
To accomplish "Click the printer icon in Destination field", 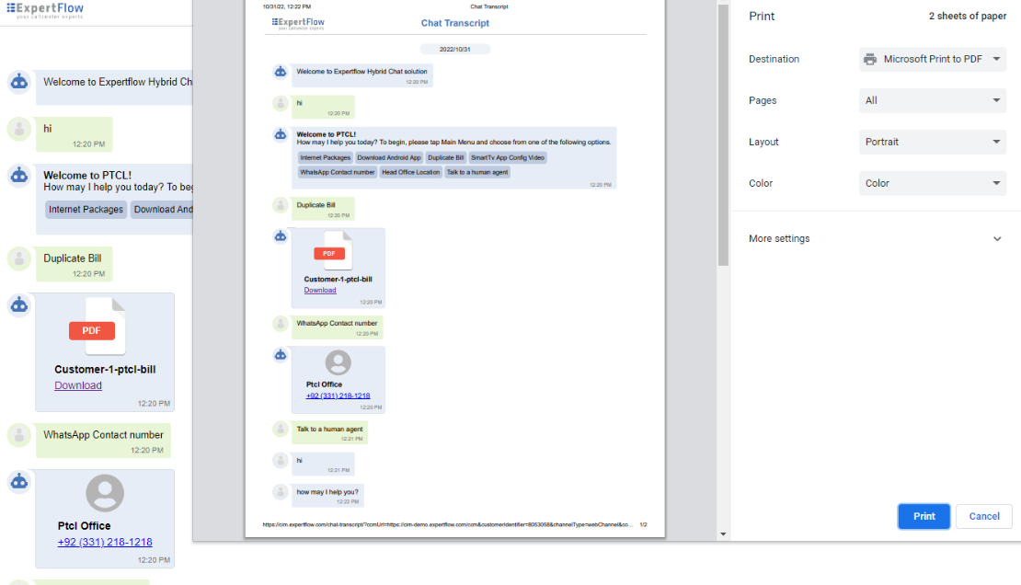I will pos(870,59).
